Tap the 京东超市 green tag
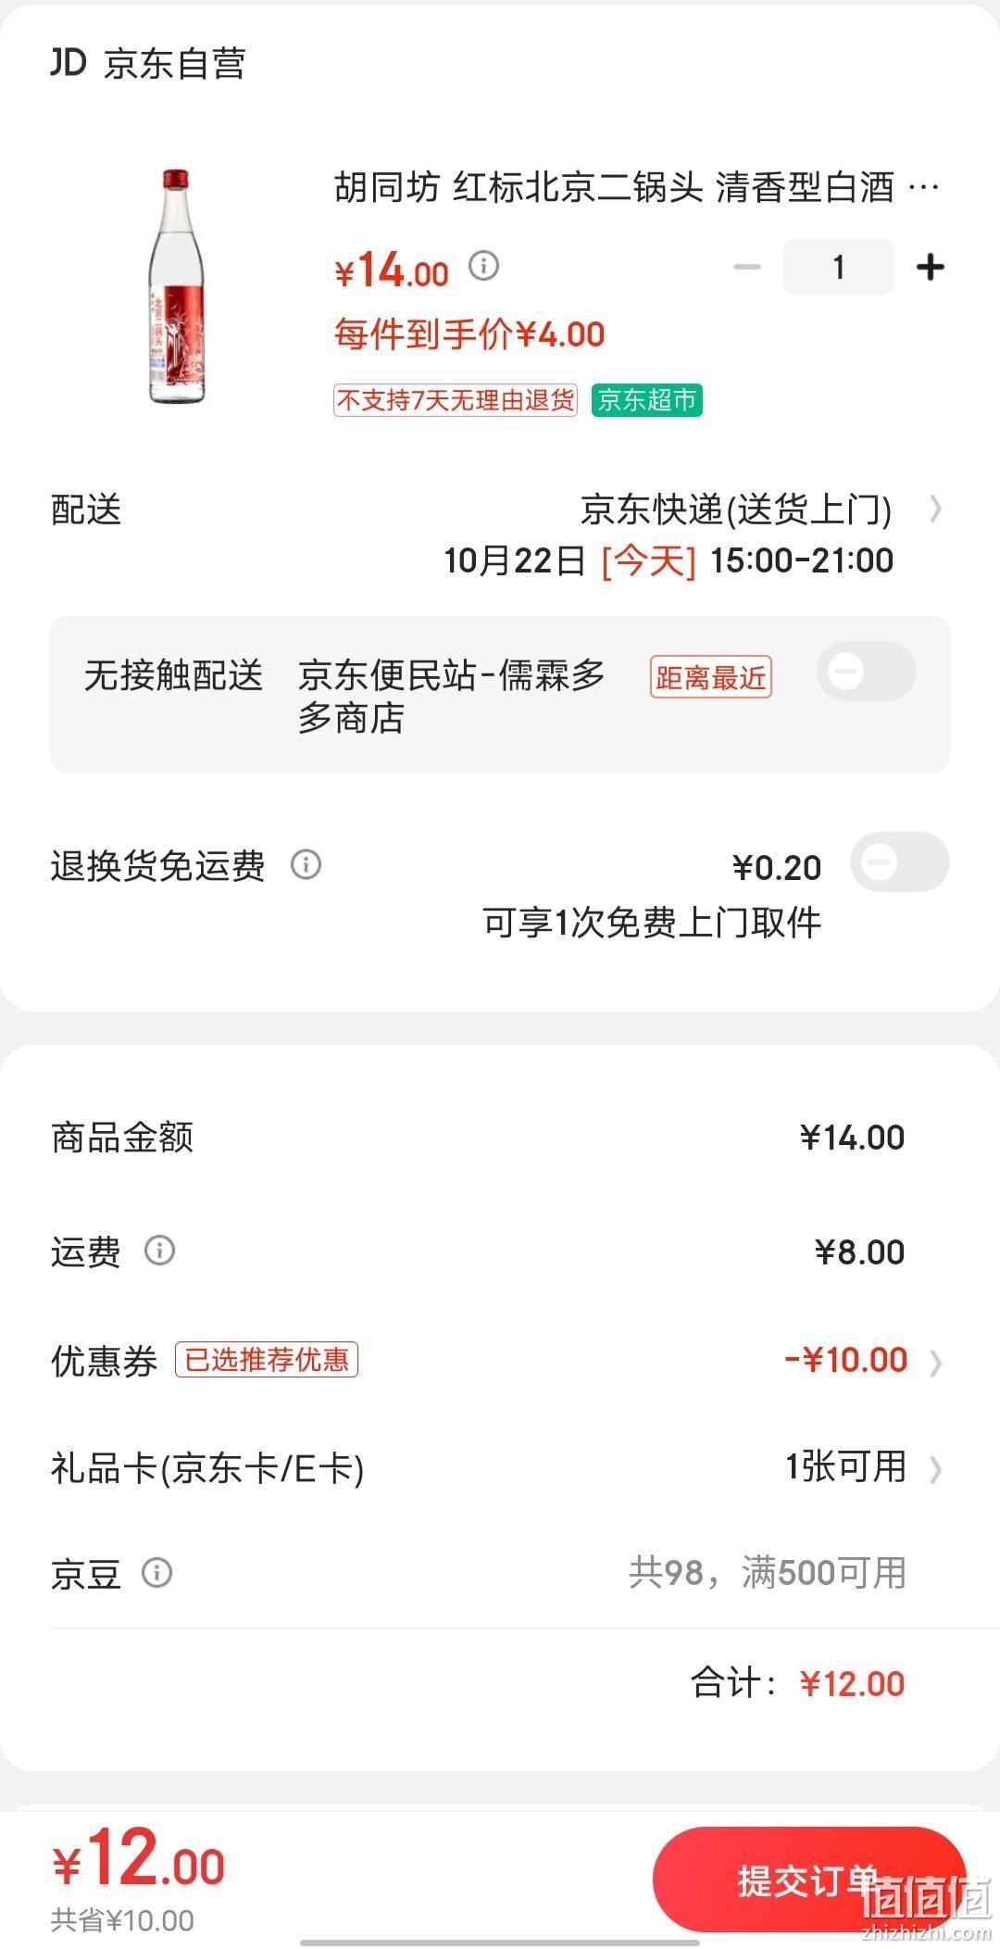Viewport: 1000px width, 1949px height. (x=646, y=400)
